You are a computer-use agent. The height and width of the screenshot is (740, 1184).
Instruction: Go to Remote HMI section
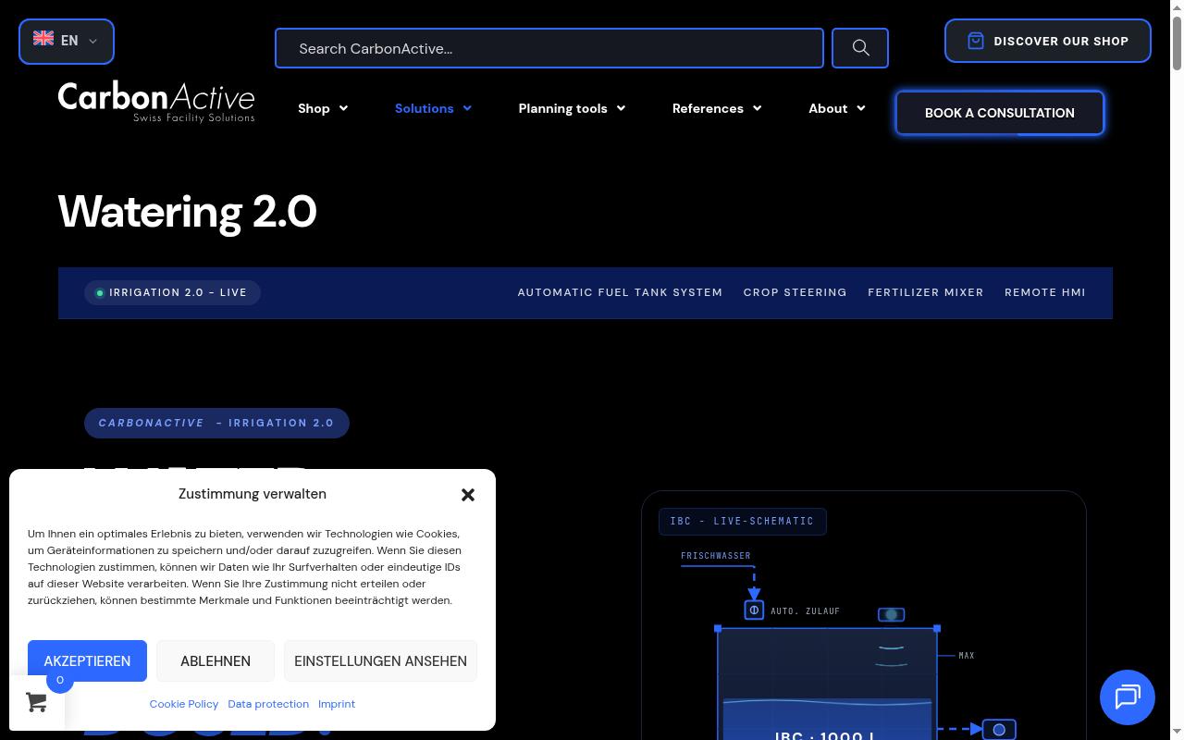[x=1045, y=292]
